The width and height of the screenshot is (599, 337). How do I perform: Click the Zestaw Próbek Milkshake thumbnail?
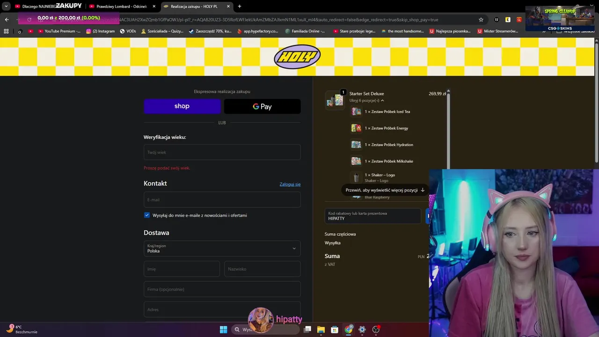tap(357, 161)
